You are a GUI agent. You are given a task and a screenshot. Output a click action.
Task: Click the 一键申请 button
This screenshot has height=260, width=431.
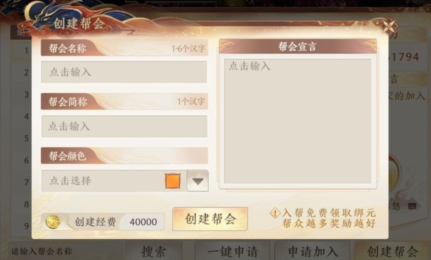coord(232,251)
